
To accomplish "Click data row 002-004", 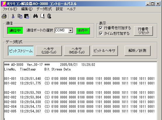I will click(79, 107).
